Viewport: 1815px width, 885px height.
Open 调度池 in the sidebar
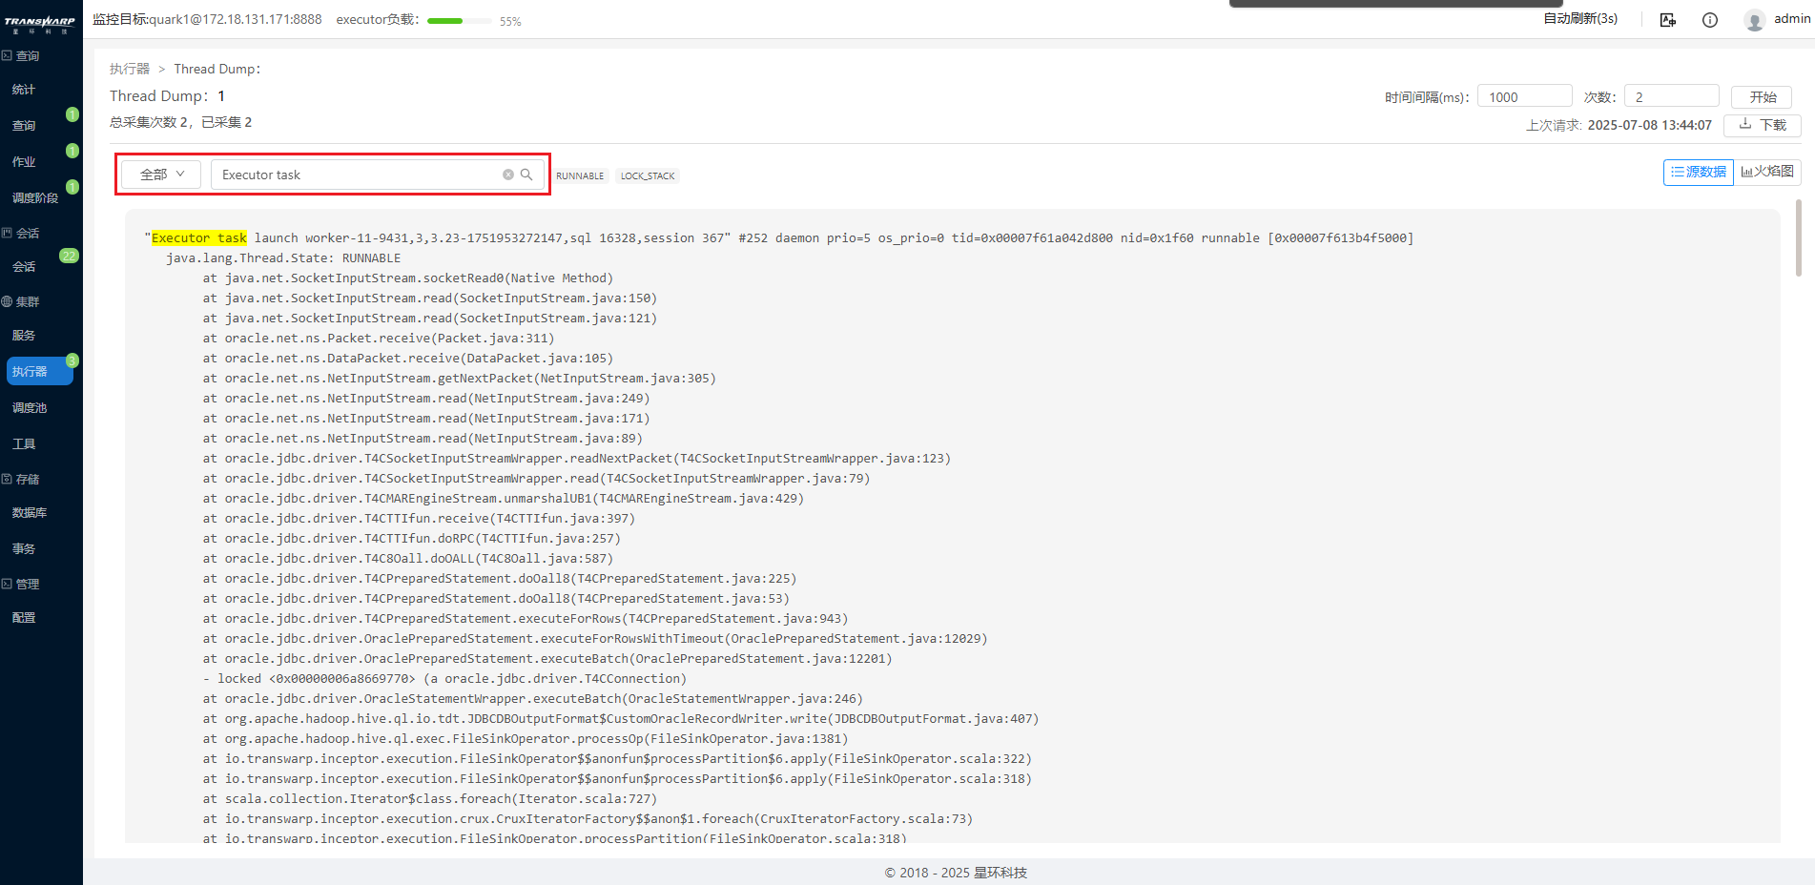pos(30,407)
